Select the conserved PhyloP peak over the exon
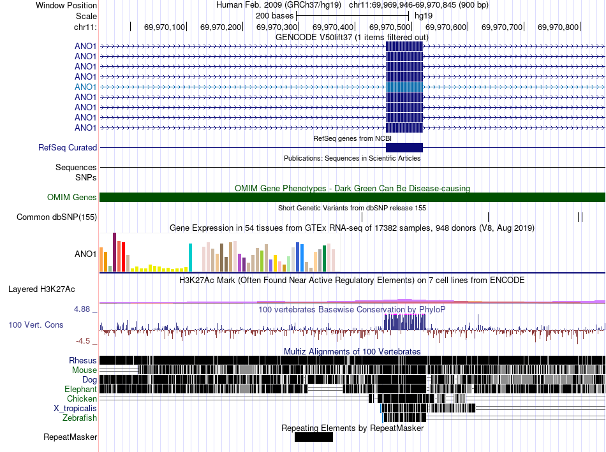Screen dimensions: 606x452 (404, 322)
